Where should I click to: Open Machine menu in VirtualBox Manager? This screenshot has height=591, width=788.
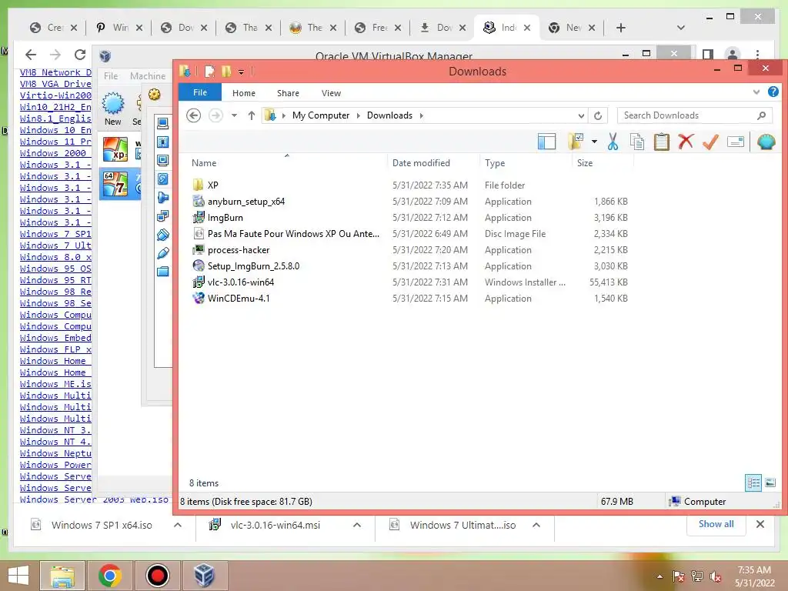coord(148,76)
